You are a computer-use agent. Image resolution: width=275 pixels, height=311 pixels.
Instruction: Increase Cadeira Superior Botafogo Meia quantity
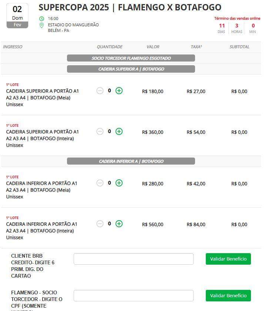click(x=119, y=91)
